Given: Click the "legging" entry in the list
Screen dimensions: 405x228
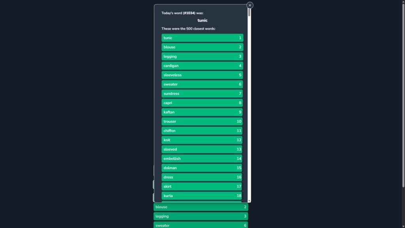Looking at the screenshot, I should pyautogui.click(x=202, y=56).
